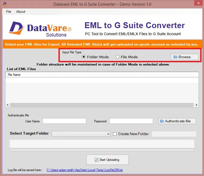204x176 pixels.
Task: Open the File menu
Action: pyautogui.click(x=9, y=12)
